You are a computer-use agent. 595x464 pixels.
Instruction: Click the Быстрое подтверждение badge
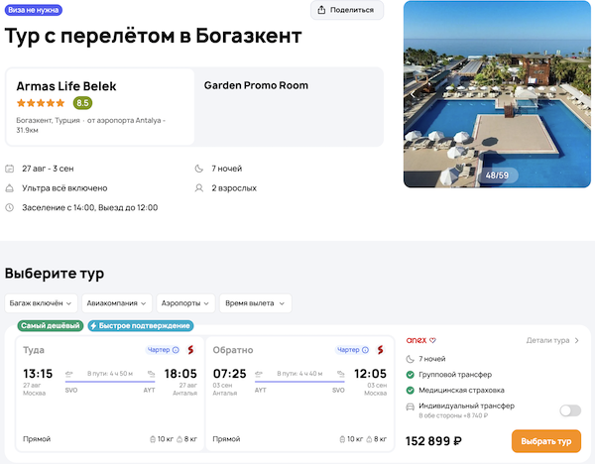click(141, 325)
